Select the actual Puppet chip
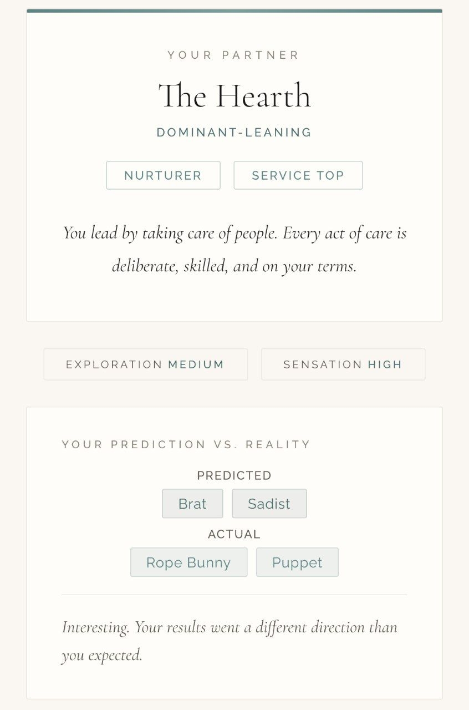 [x=297, y=562]
